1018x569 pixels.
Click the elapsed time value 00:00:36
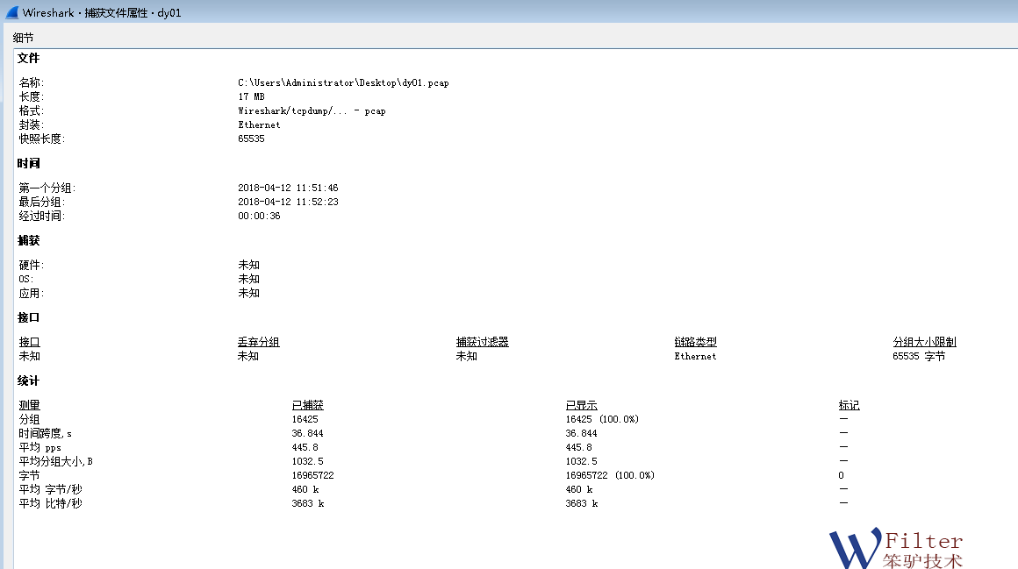(259, 216)
